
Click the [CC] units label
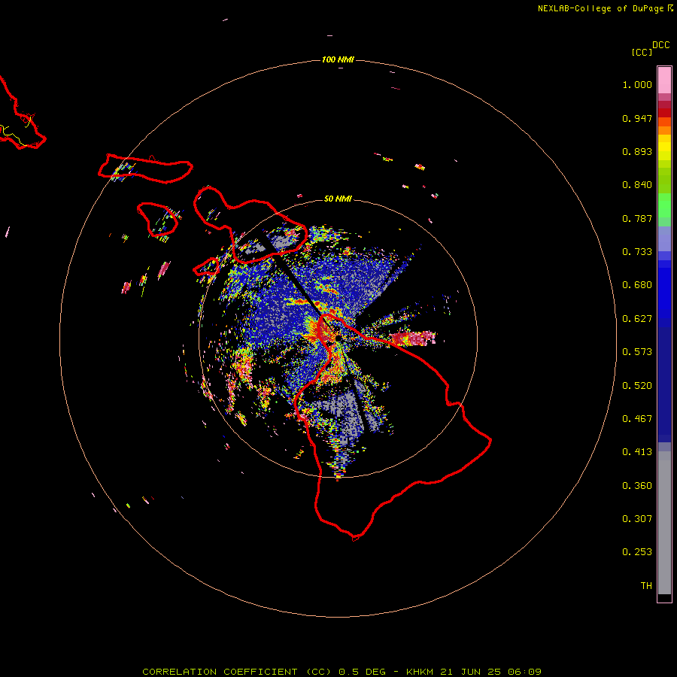642,52
